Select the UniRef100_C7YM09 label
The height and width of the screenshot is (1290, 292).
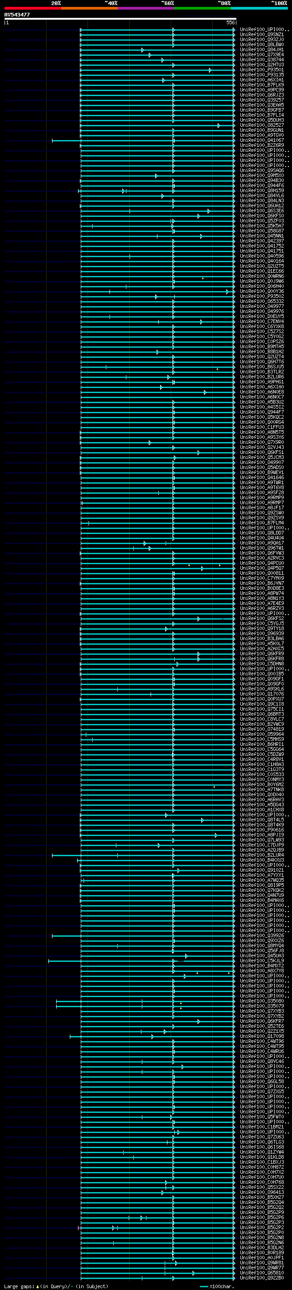[262, 578]
